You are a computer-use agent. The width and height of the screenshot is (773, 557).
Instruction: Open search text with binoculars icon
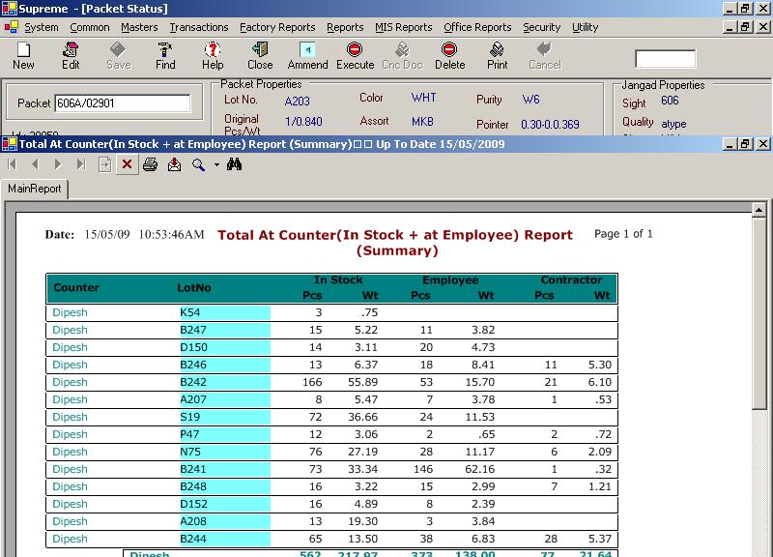pyautogui.click(x=234, y=164)
